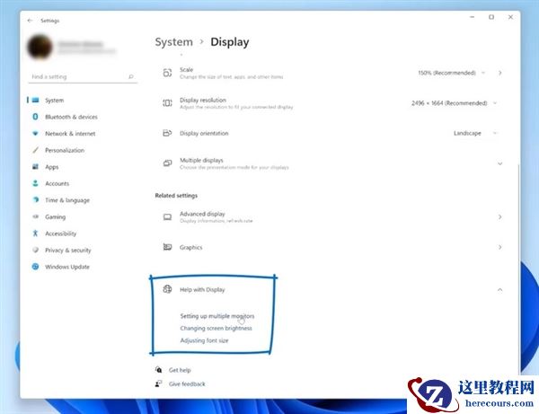Click the Get help link
Viewport: 539px width, 414px height.
[180, 370]
